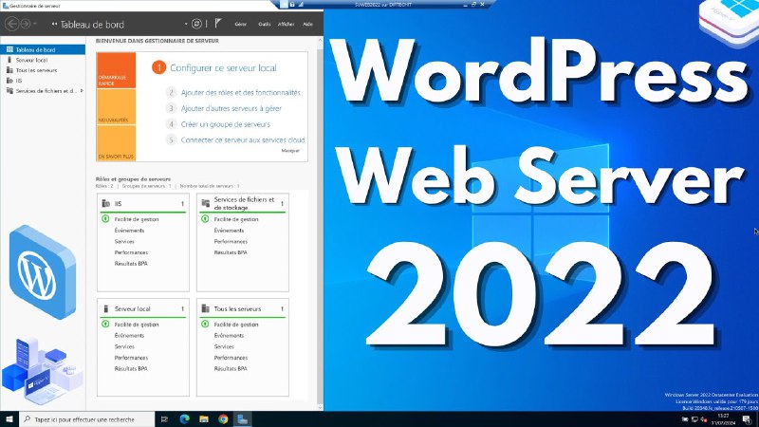Viewport: 759px width, 427px height.
Task: Open the Windows Start menu
Action: 9,419
